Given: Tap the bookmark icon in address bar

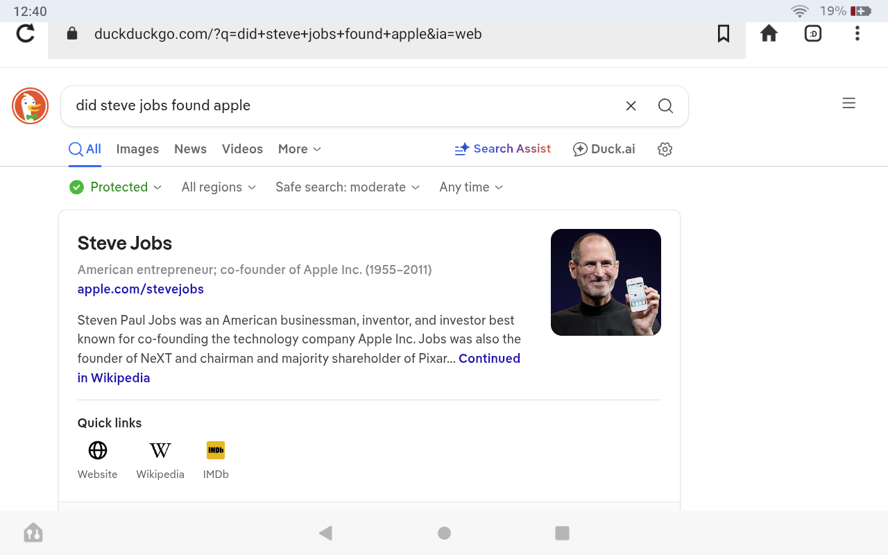Looking at the screenshot, I should click(x=724, y=33).
